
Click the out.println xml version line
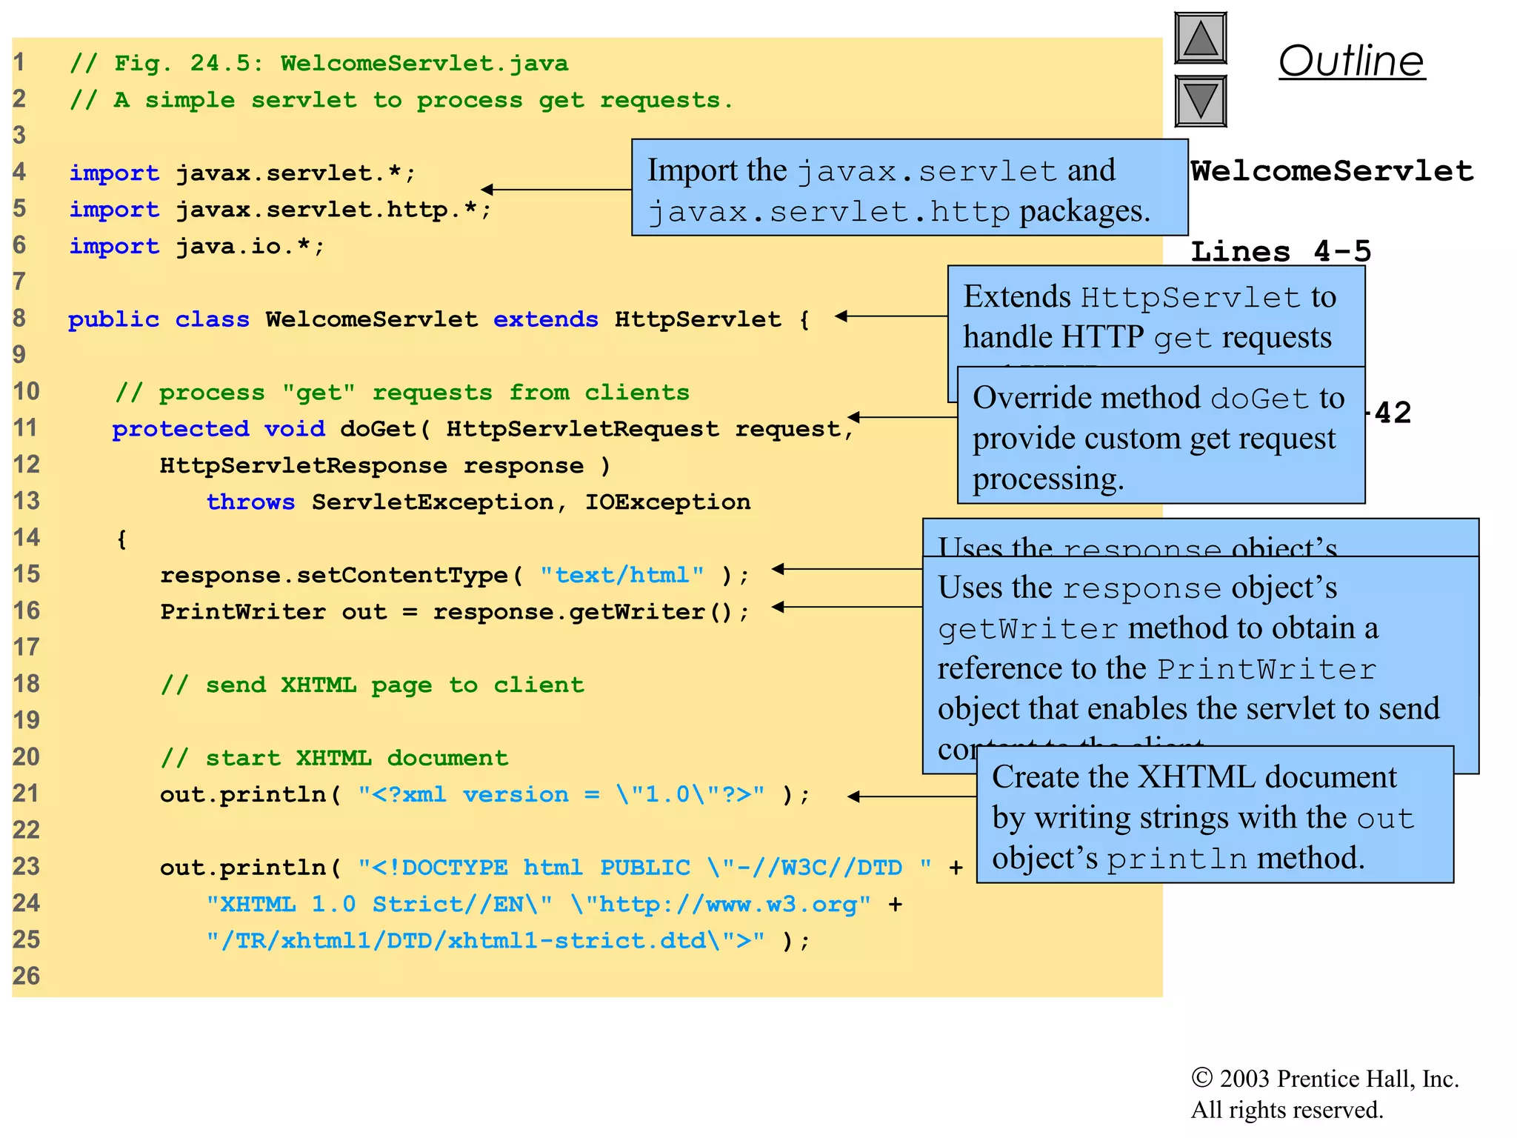click(485, 794)
